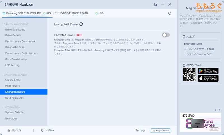Select HS-SSD-FUTURE 2048G drive tab
The width and height of the screenshot is (224, 135).
tap(73, 13)
